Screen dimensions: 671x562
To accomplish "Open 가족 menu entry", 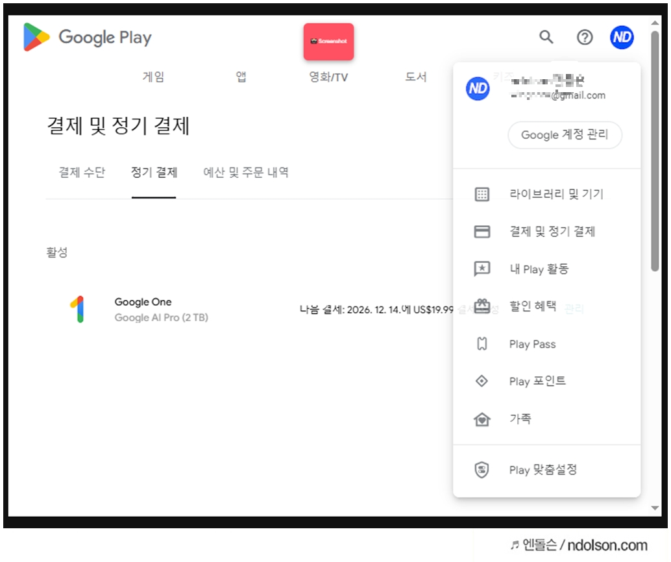I will 546,419.
